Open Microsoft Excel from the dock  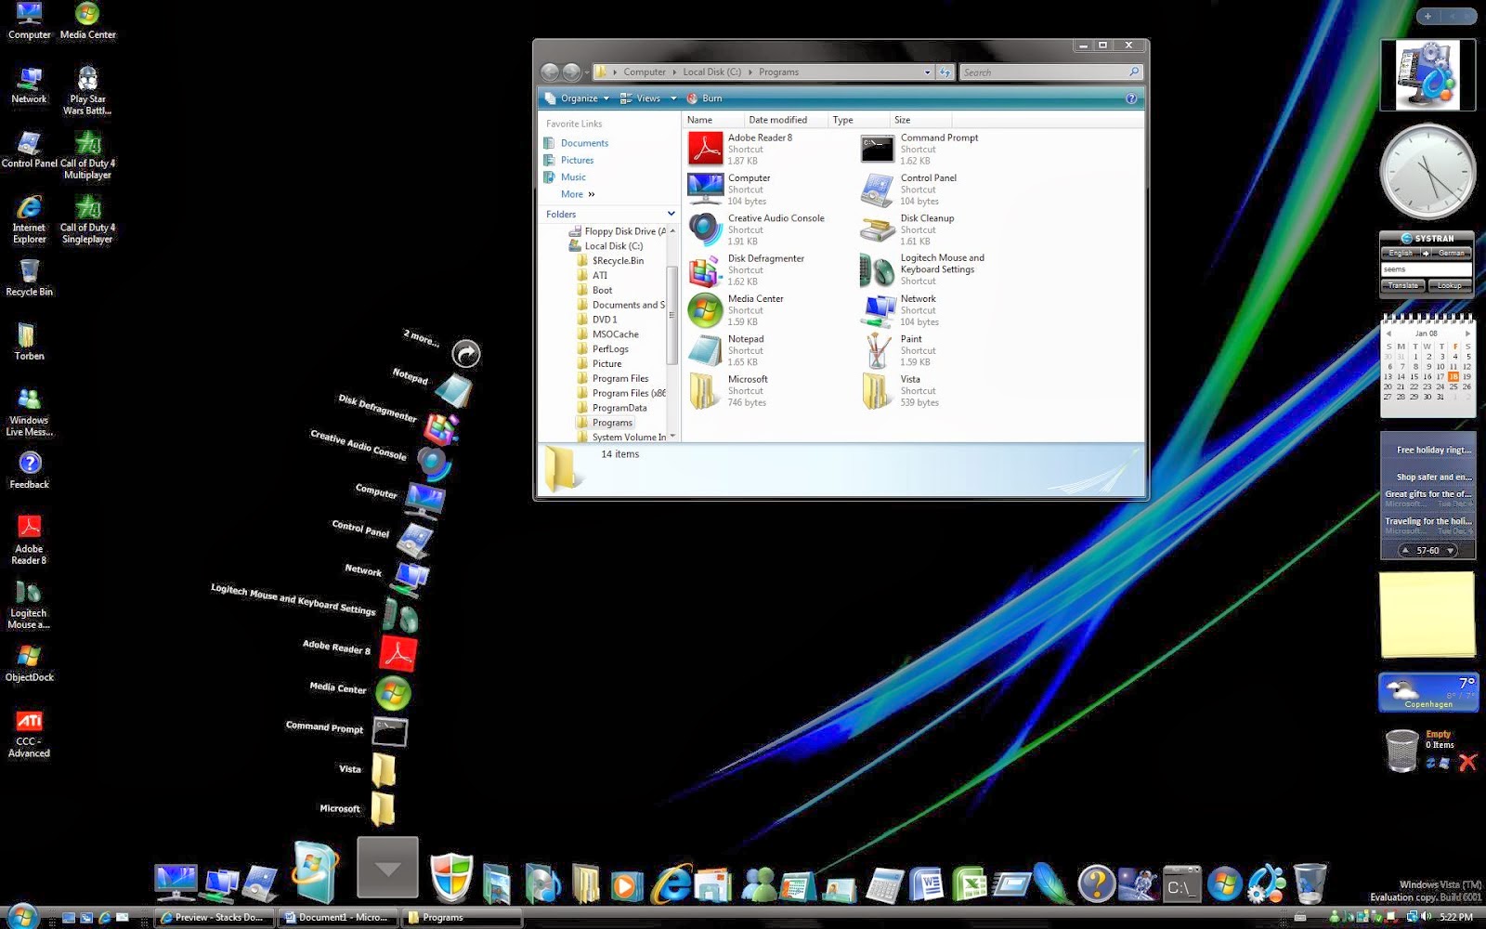(x=968, y=884)
